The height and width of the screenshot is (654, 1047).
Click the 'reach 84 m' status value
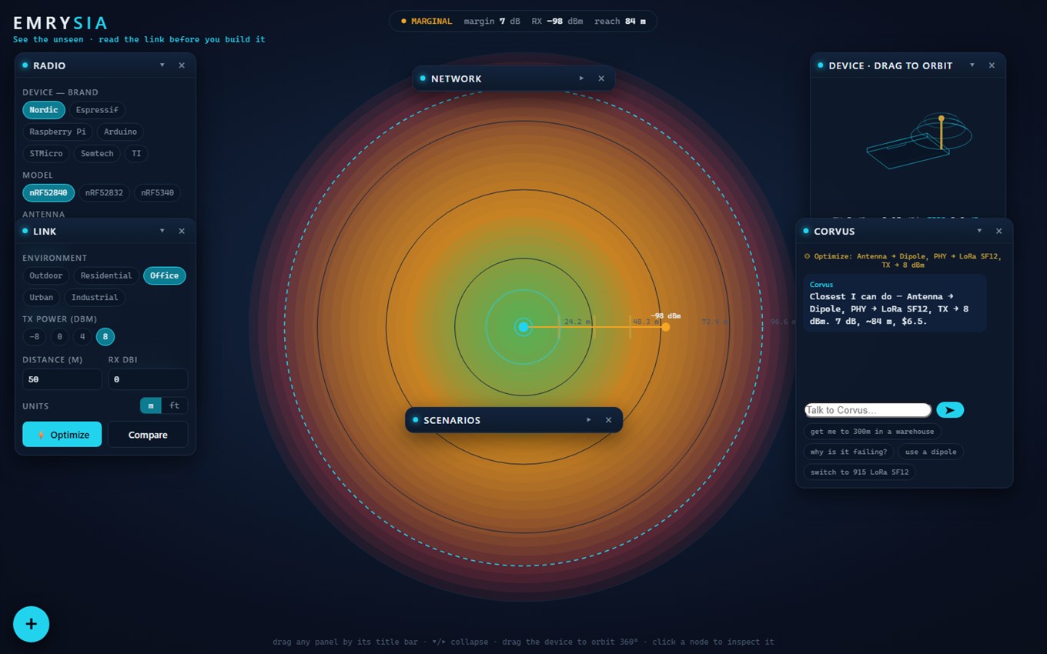[x=620, y=21]
